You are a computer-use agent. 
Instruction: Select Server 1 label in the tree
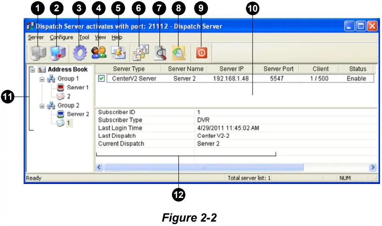78,87
